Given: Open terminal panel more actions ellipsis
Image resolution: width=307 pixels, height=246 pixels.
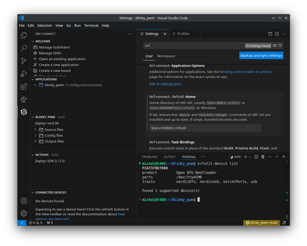Looking at the screenshot, I should [270, 157].
